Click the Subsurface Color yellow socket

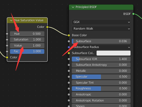pos(69,53)
